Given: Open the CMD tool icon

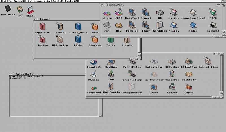Looking at the screenshot, I should tap(111, 74).
